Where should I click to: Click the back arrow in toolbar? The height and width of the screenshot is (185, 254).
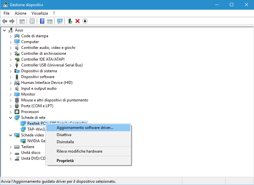pyautogui.click(x=5, y=21)
